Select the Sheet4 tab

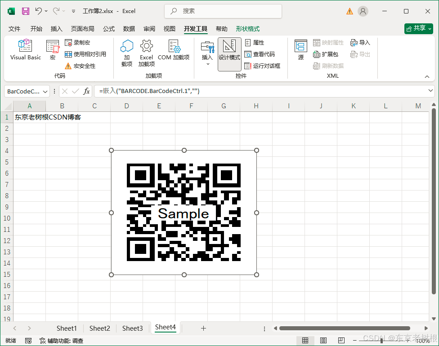[x=165, y=328]
